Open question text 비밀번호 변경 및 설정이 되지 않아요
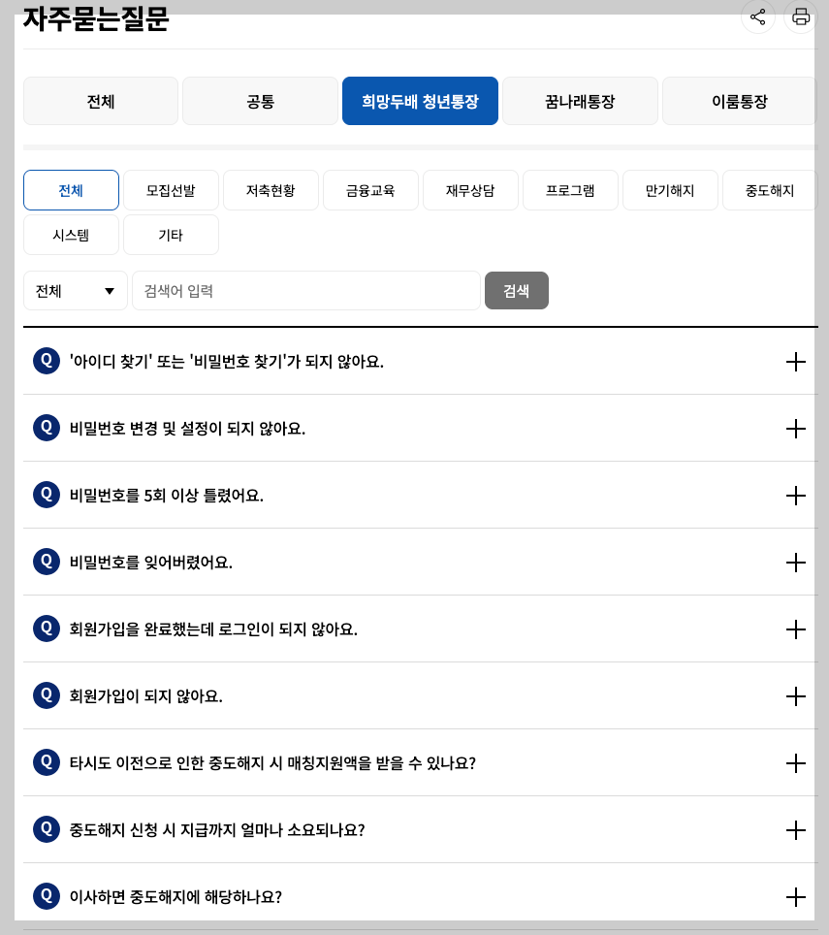829x935 pixels. 188,428
